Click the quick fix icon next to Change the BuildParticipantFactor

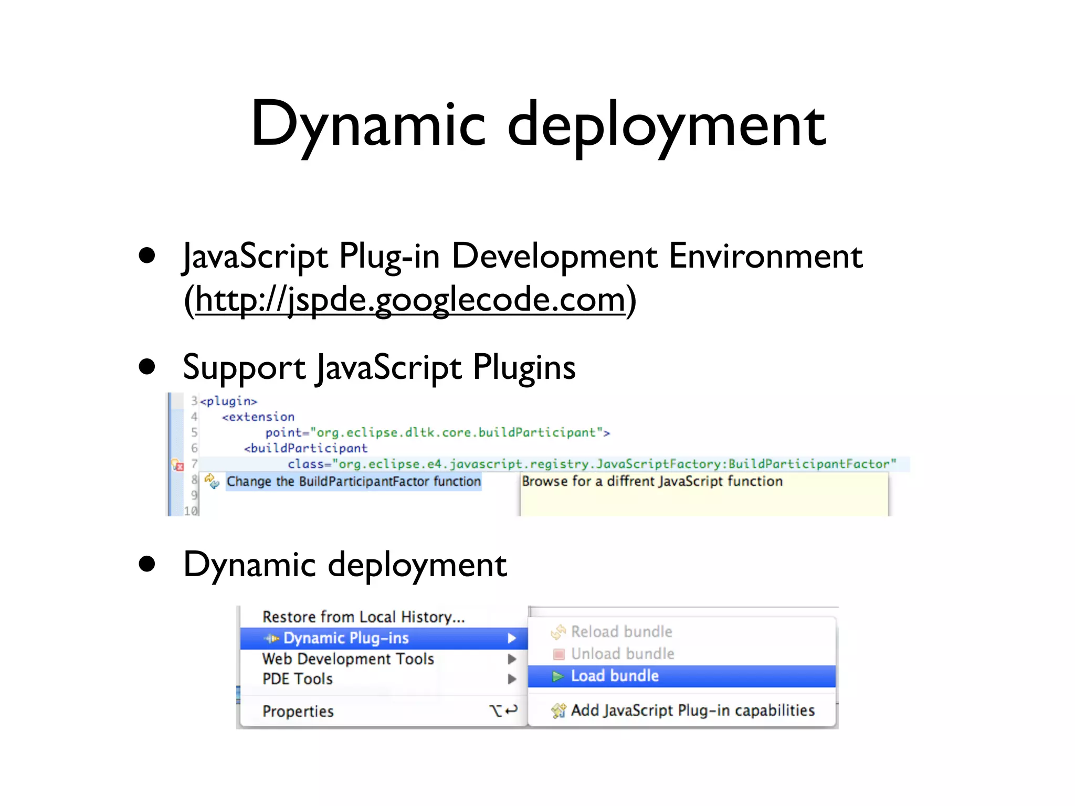click(x=212, y=481)
